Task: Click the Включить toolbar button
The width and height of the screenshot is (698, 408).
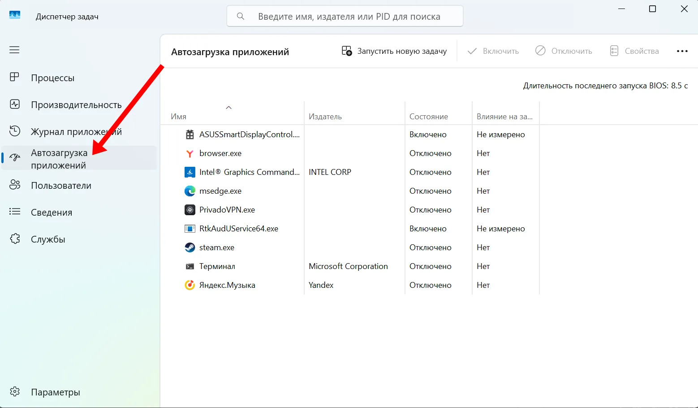Action: tap(493, 51)
